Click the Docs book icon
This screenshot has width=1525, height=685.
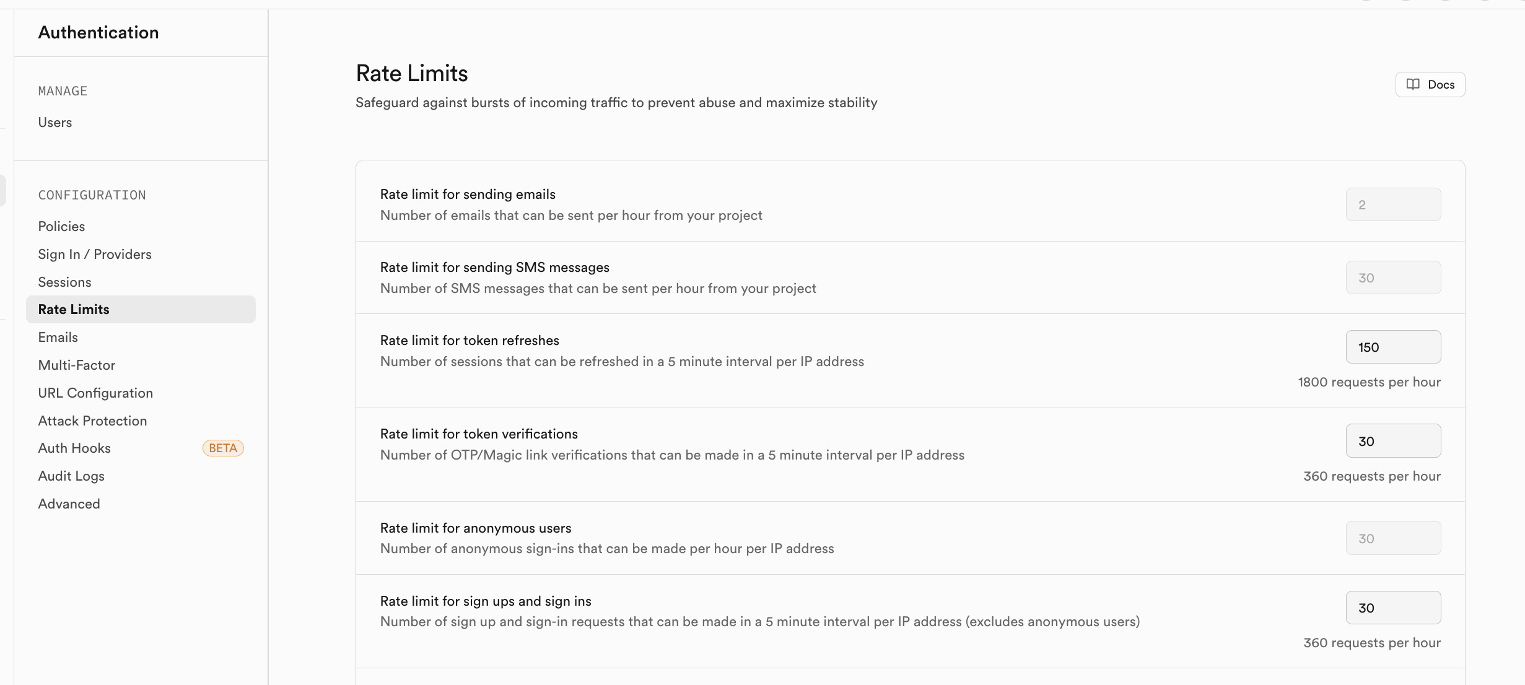(1413, 84)
